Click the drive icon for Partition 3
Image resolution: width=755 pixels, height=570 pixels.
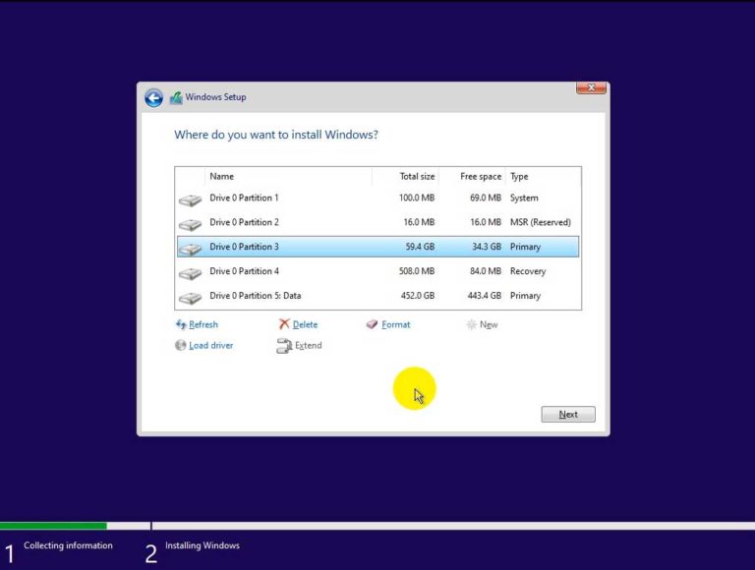pyautogui.click(x=190, y=249)
